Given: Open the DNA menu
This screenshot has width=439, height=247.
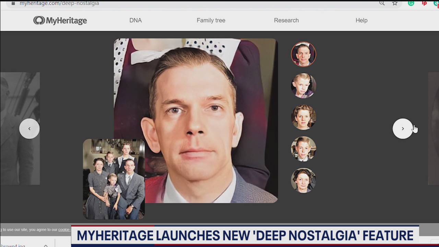Looking at the screenshot, I should tap(135, 20).
